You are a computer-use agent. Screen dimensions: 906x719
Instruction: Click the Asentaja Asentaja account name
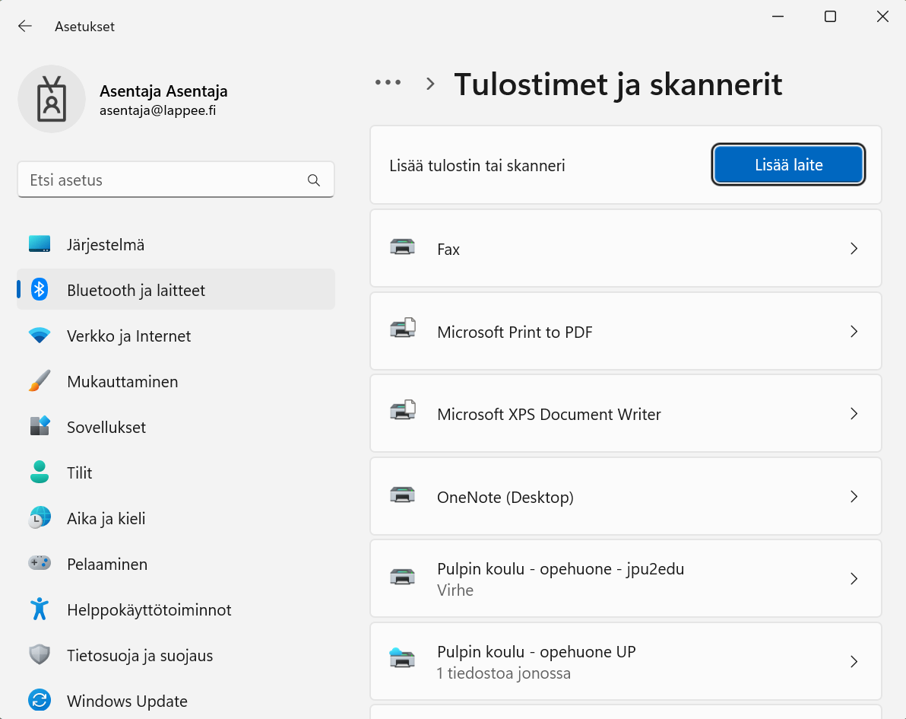[163, 91]
